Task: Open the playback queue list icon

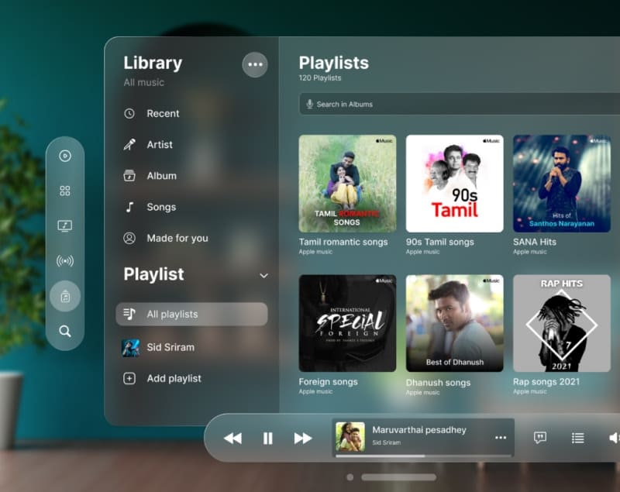Action: [577, 438]
